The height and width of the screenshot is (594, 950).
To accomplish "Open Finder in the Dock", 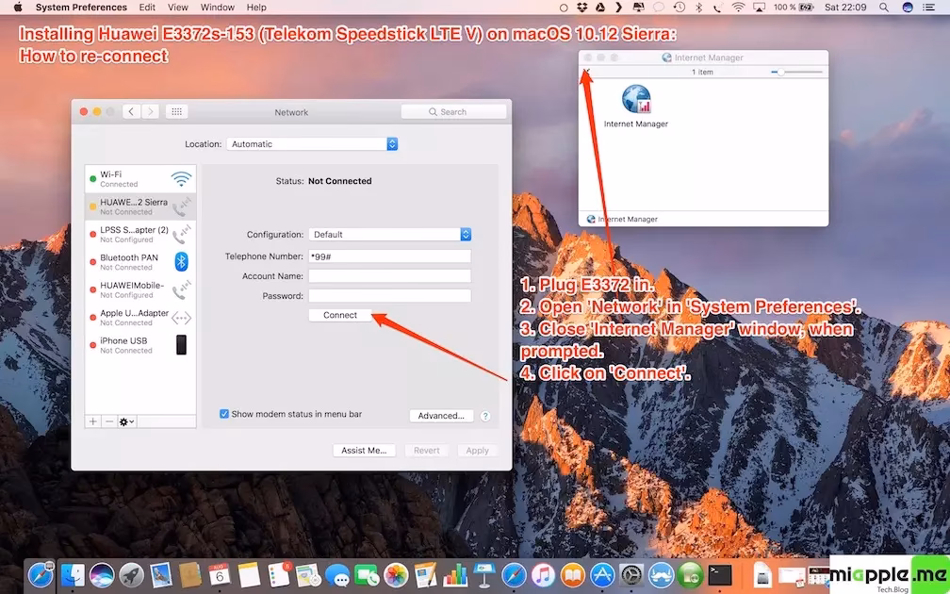I will (74, 574).
